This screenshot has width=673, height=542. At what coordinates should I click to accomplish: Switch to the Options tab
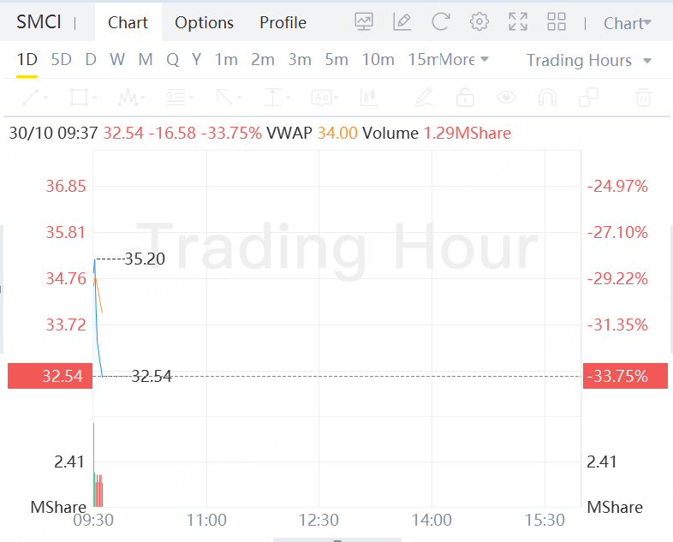tap(204, 23)
